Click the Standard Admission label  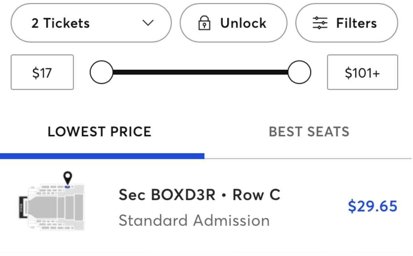194,221
